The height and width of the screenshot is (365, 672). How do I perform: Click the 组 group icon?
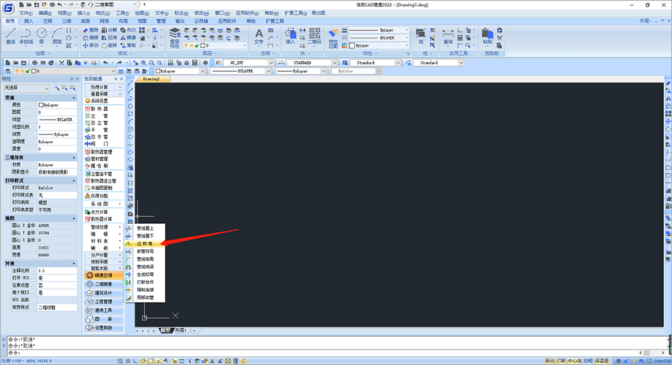[x=421, y=36]
